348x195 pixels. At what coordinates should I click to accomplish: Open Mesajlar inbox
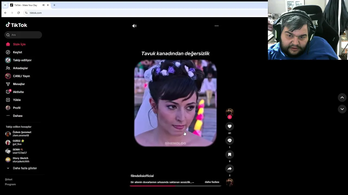(x=15, y=84)
